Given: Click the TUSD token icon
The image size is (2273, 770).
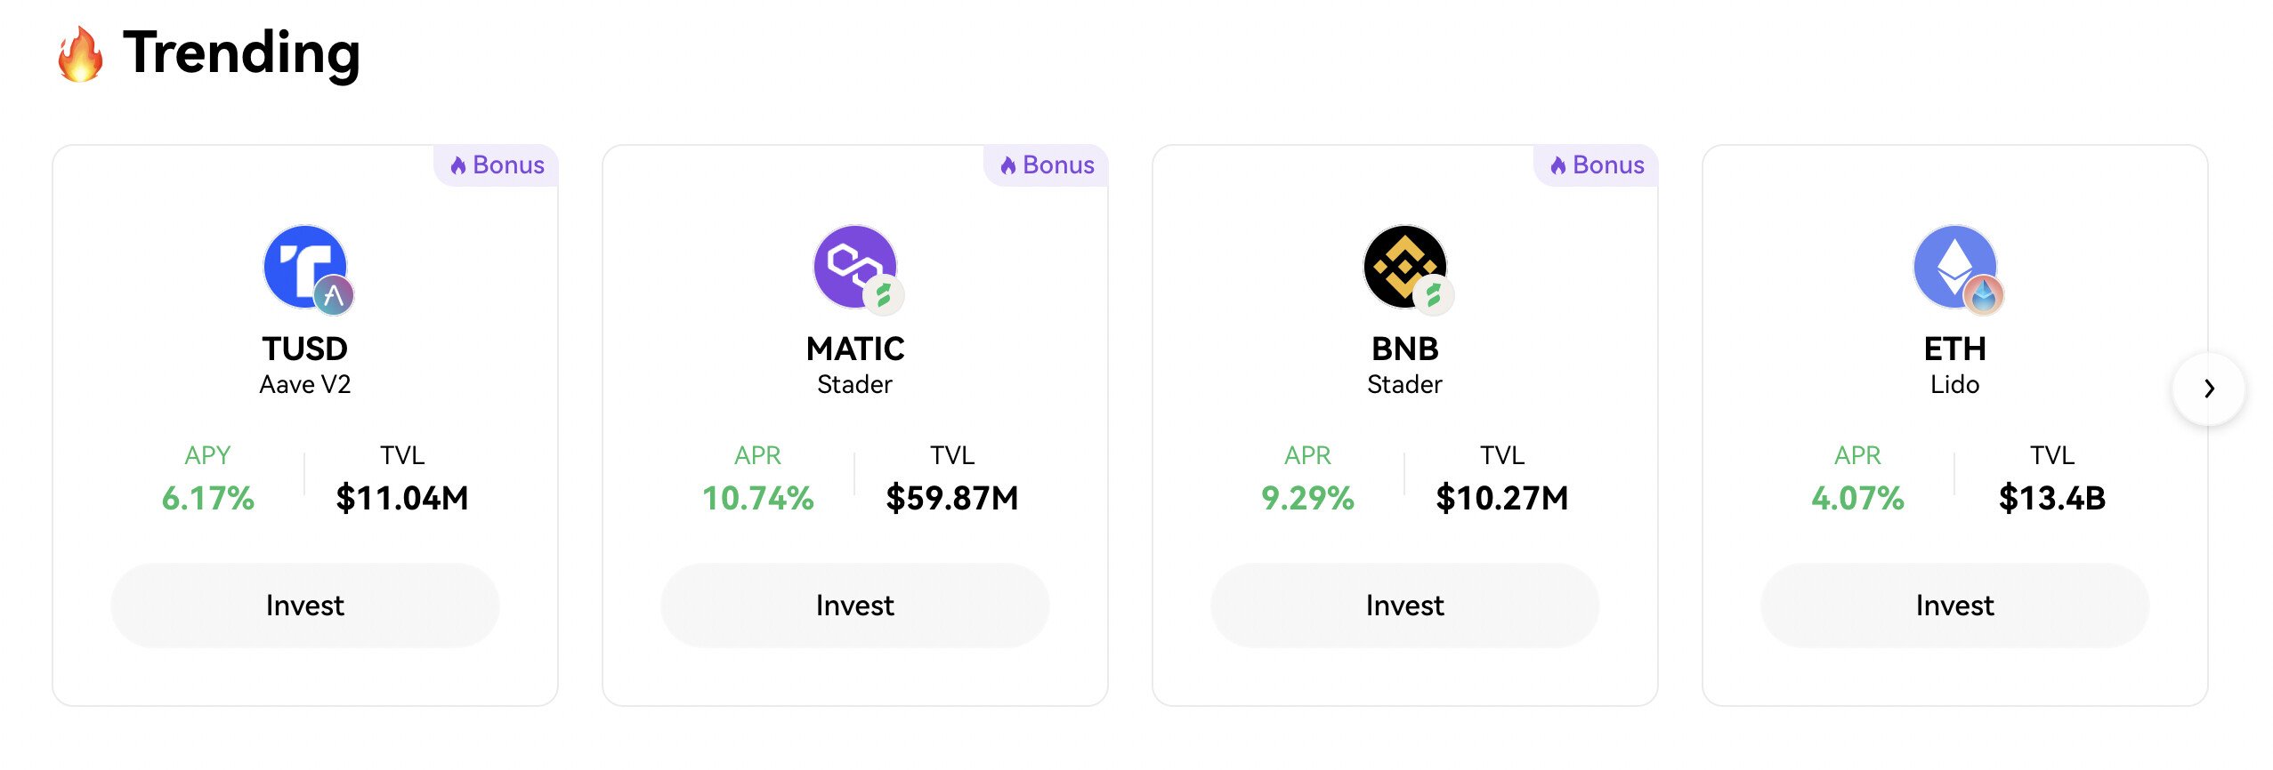Looking at the screenshot, I should [304, 266].
